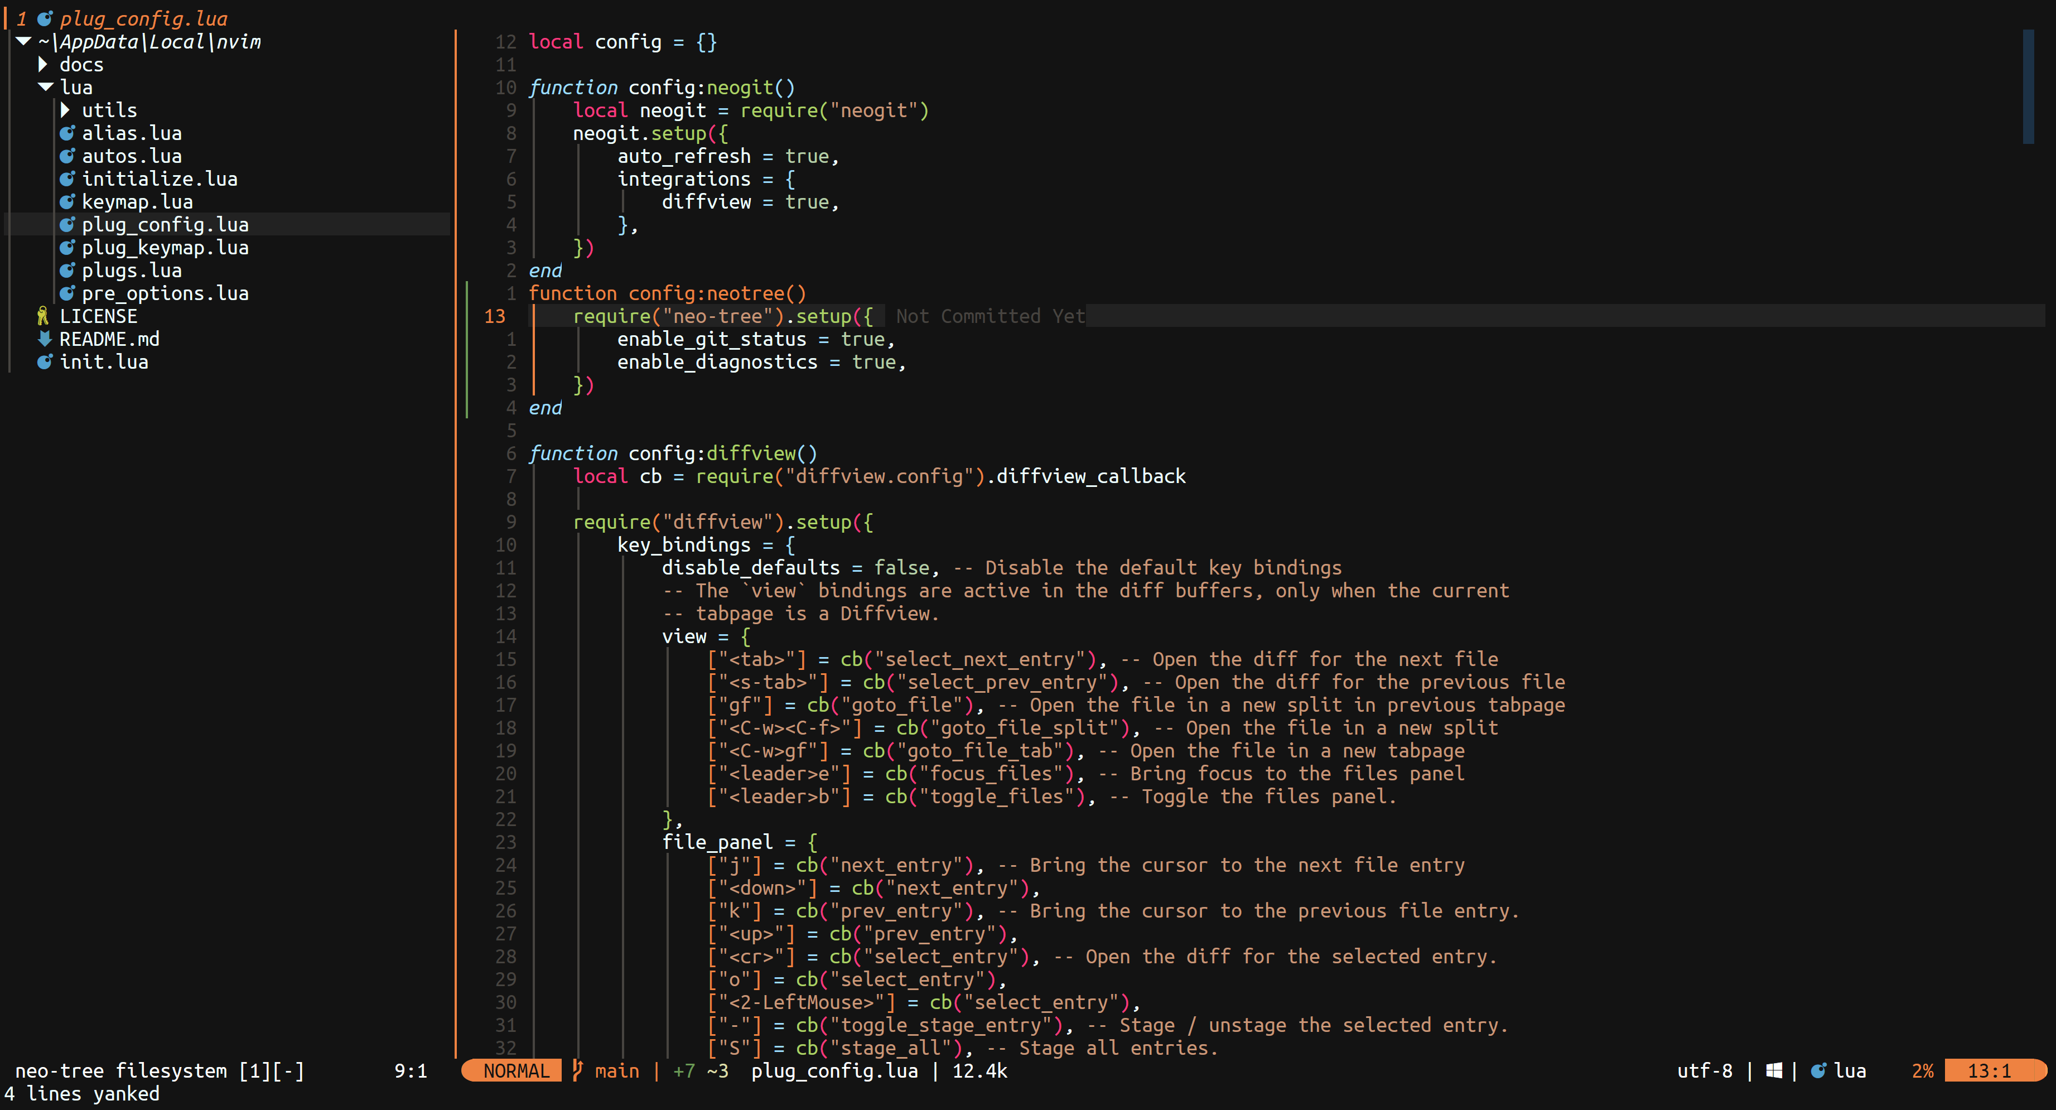Click the lua icon beside alias.lua
2056x1110 pixels.
click(67, 133)
